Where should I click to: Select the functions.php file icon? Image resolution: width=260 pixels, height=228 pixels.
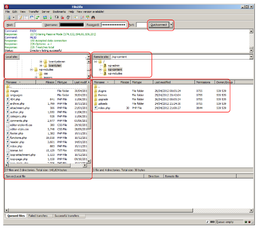click(8, 138)
